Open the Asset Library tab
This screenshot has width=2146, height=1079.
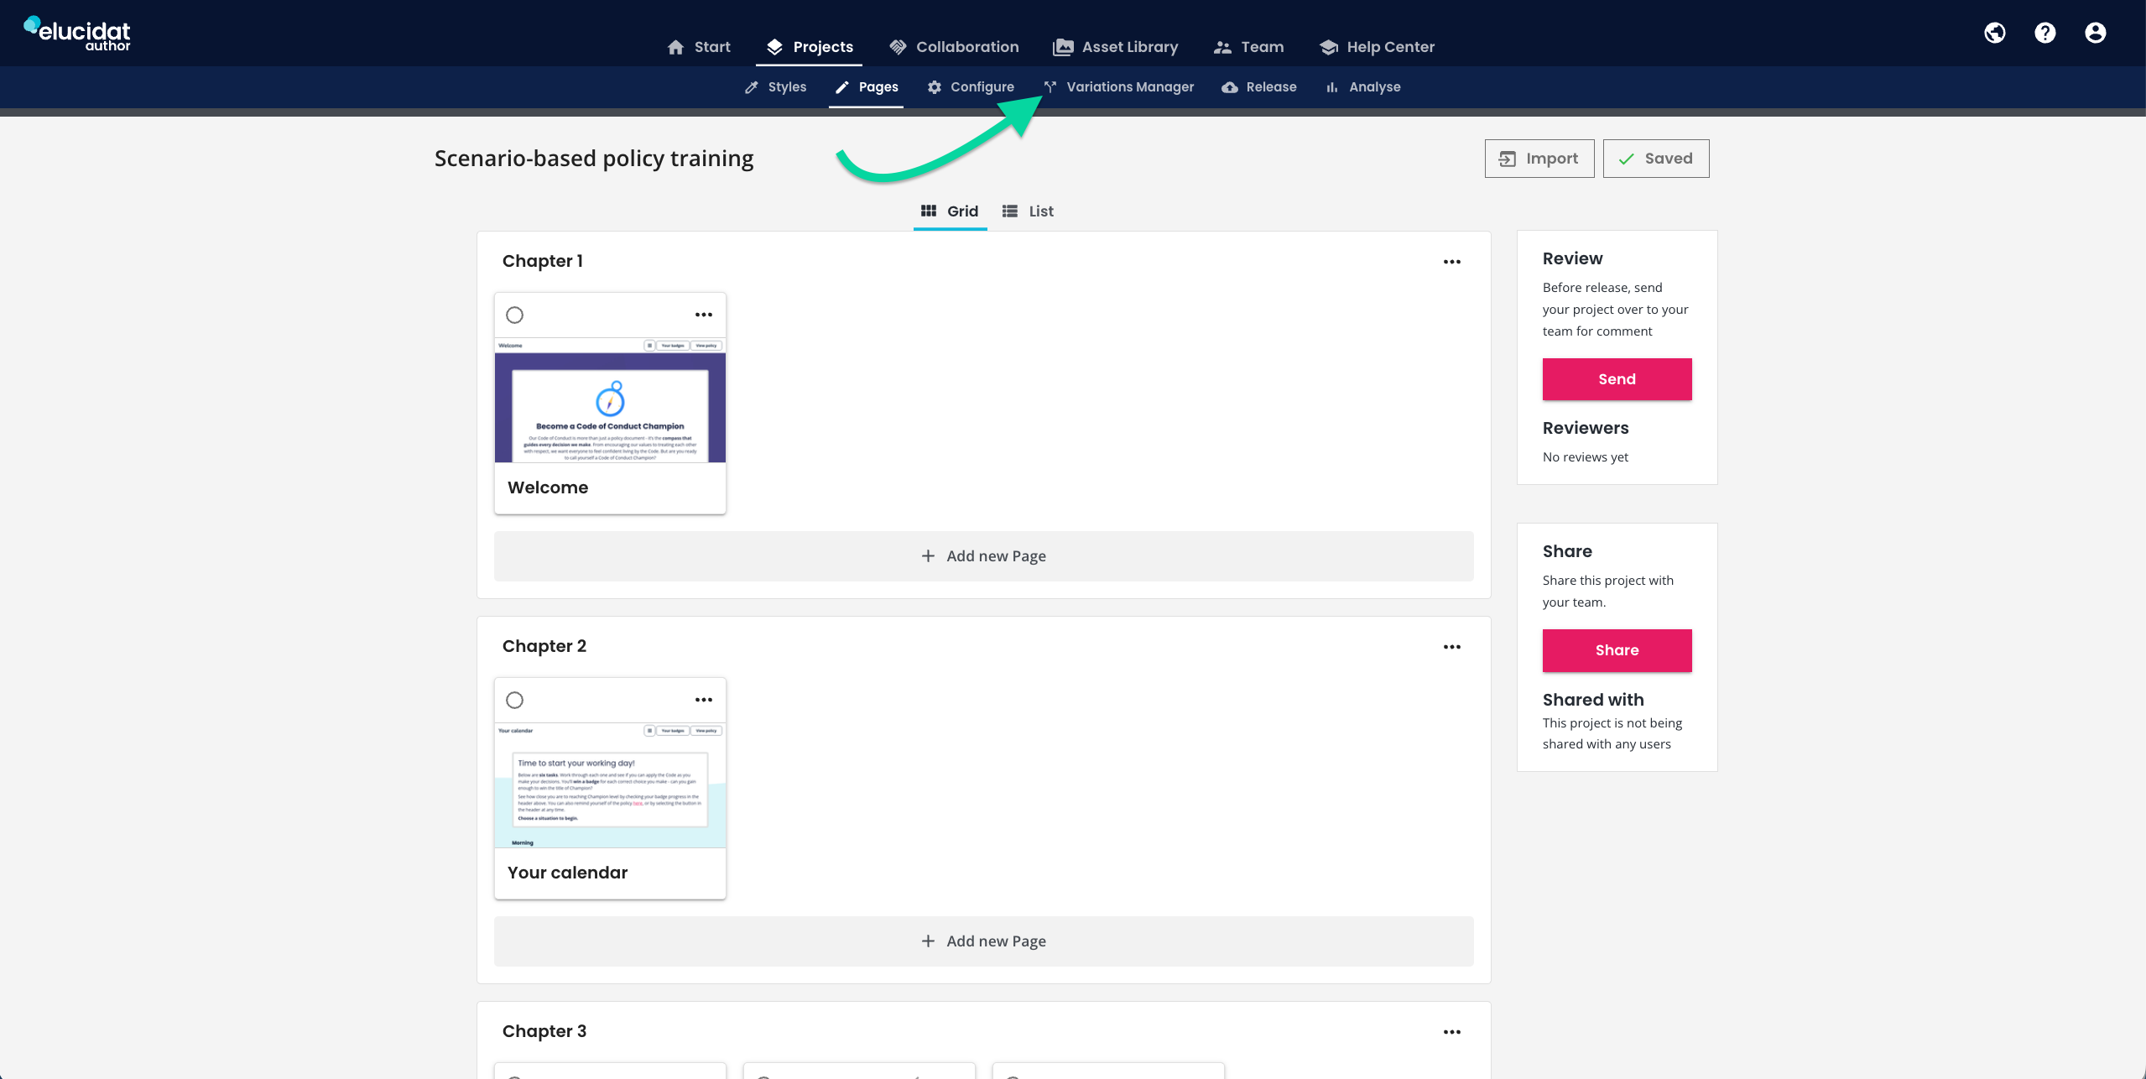point(1115,47)
